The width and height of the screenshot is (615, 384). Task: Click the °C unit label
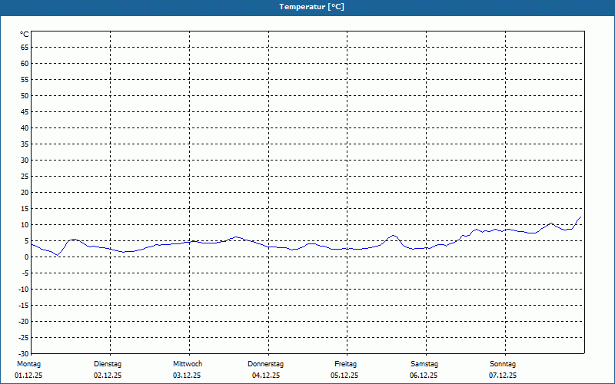coord(25,35)
